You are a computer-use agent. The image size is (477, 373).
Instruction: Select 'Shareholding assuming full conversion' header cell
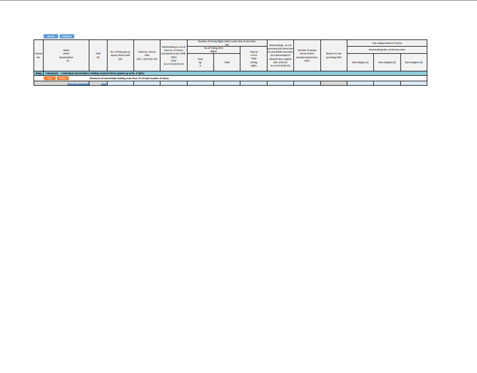pos(281,55)
